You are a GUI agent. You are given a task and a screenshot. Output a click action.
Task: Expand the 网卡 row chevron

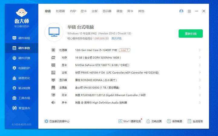click(x=200, y=95)
